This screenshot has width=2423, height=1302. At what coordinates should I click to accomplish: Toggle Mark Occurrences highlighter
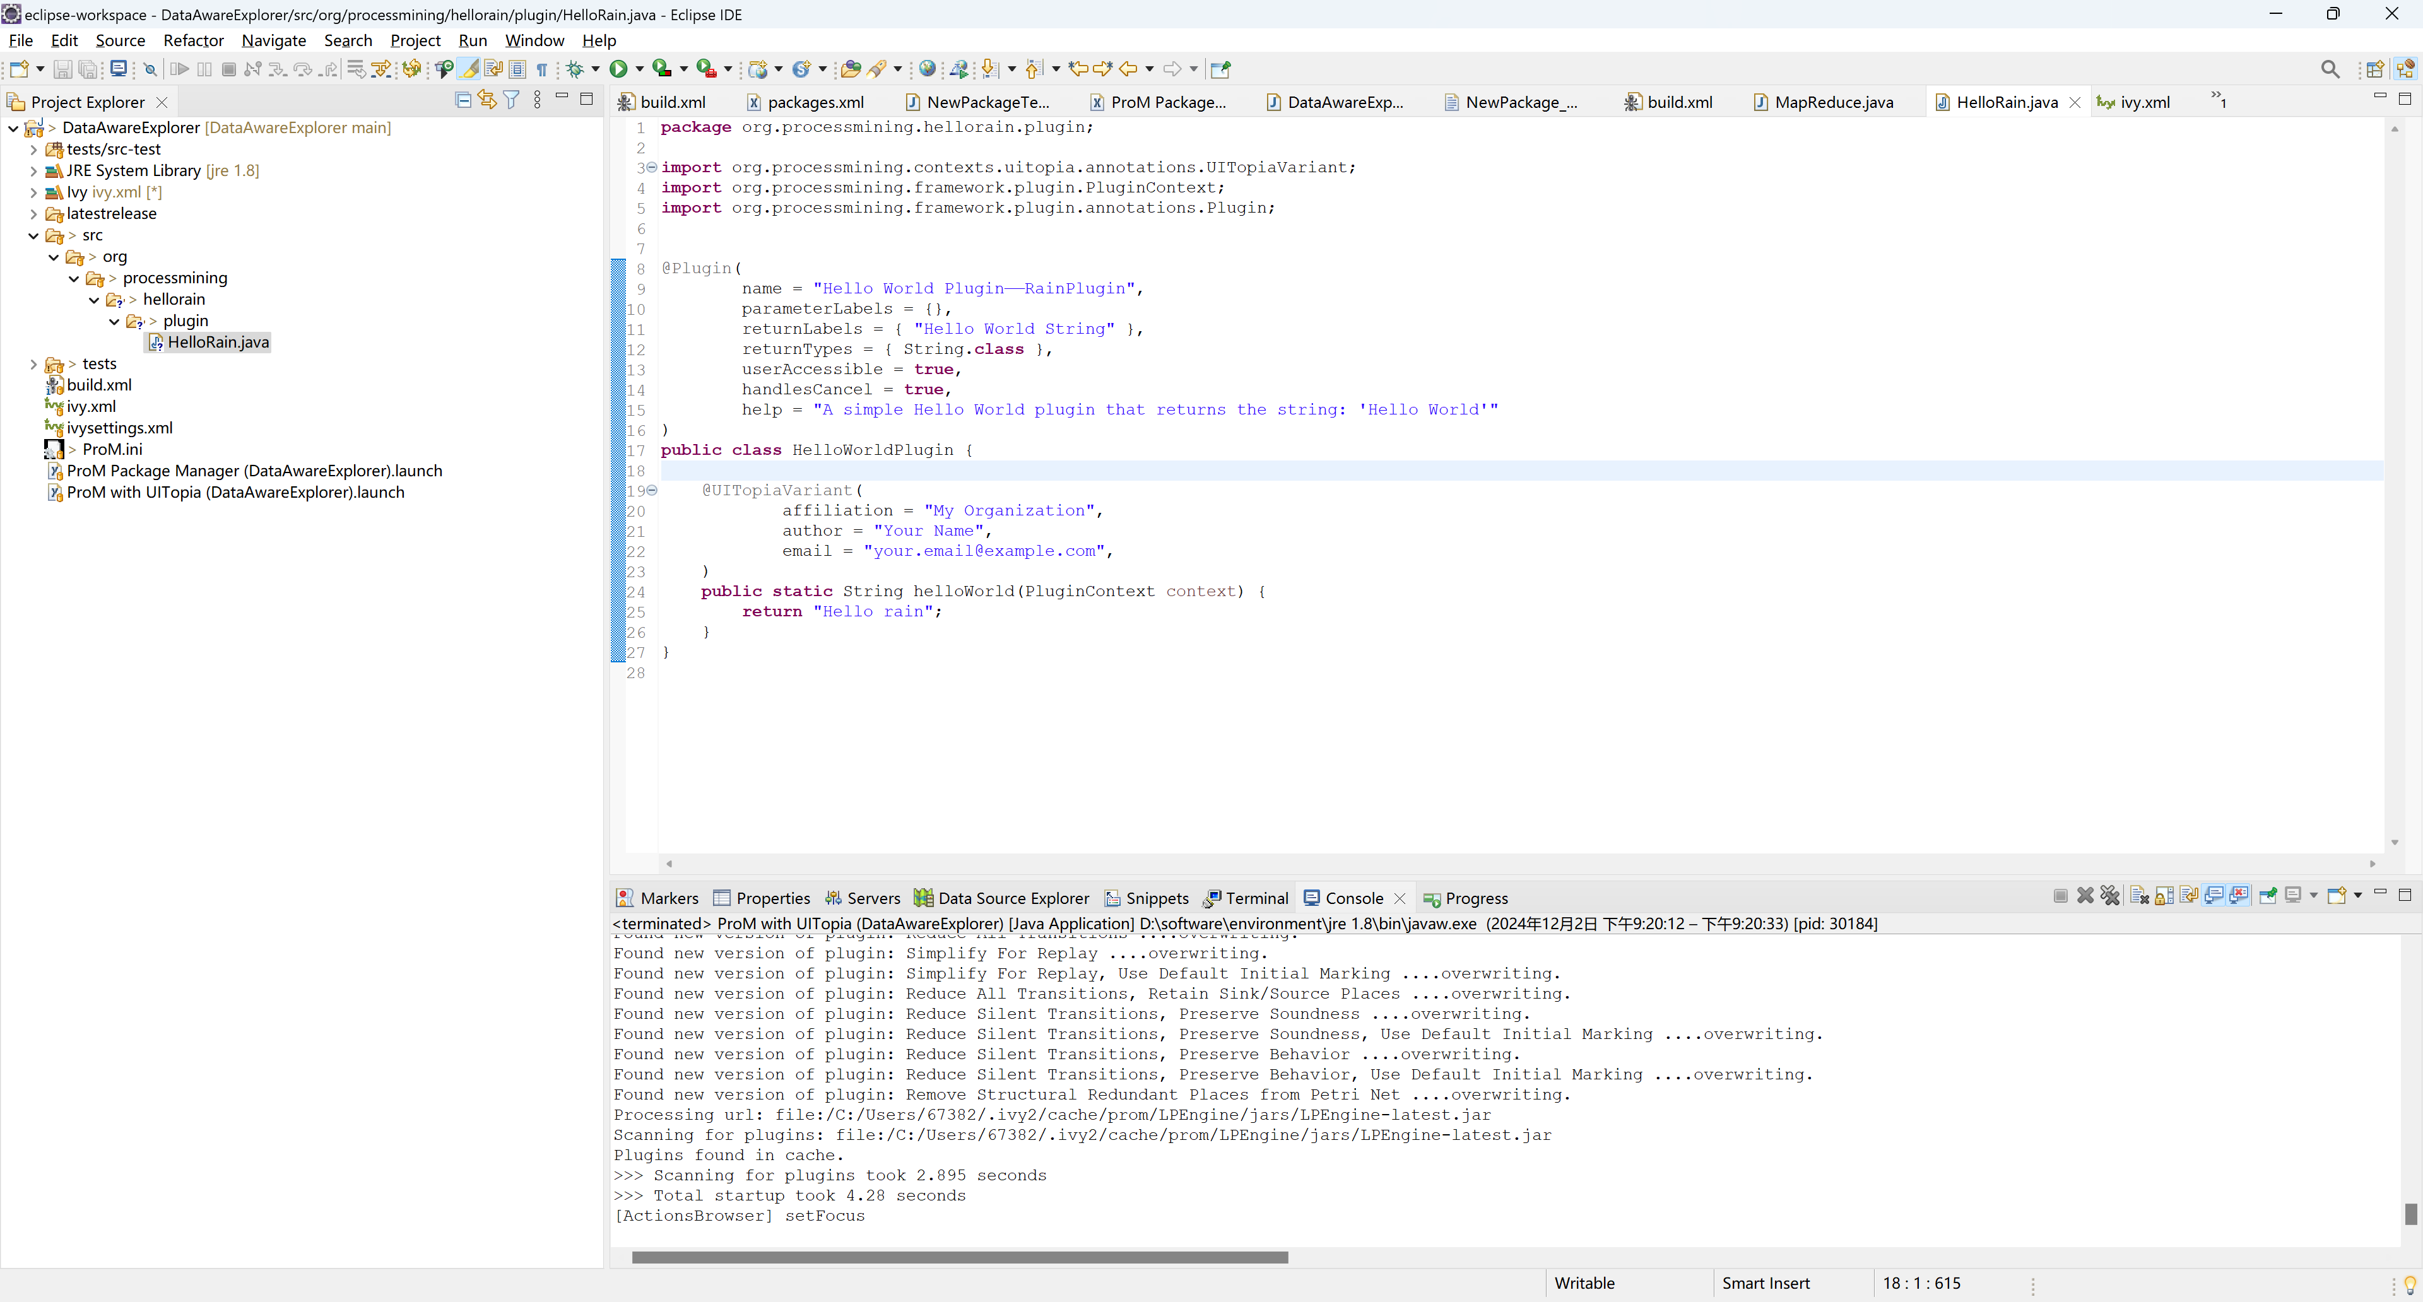pos(469,69)
